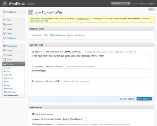This screenshot has width=157, height=126.
Task: Click the Tools icon in sidebar
Action: (x=4, y=60)
